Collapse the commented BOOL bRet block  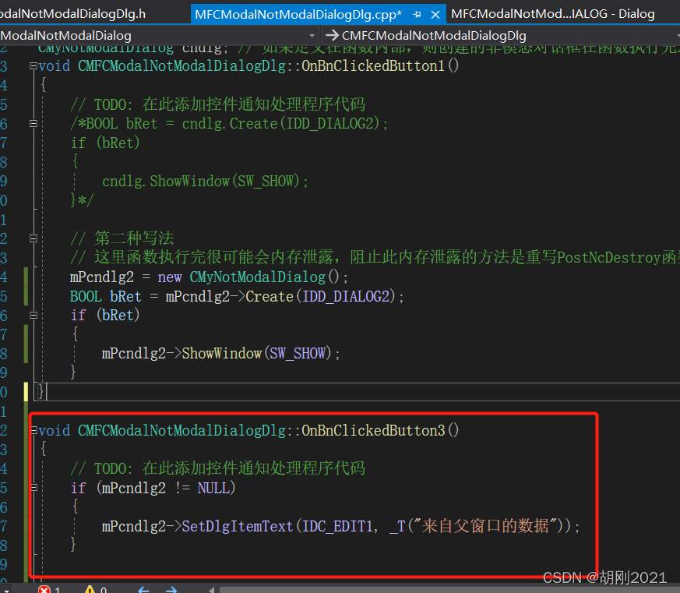pos(33,124)
